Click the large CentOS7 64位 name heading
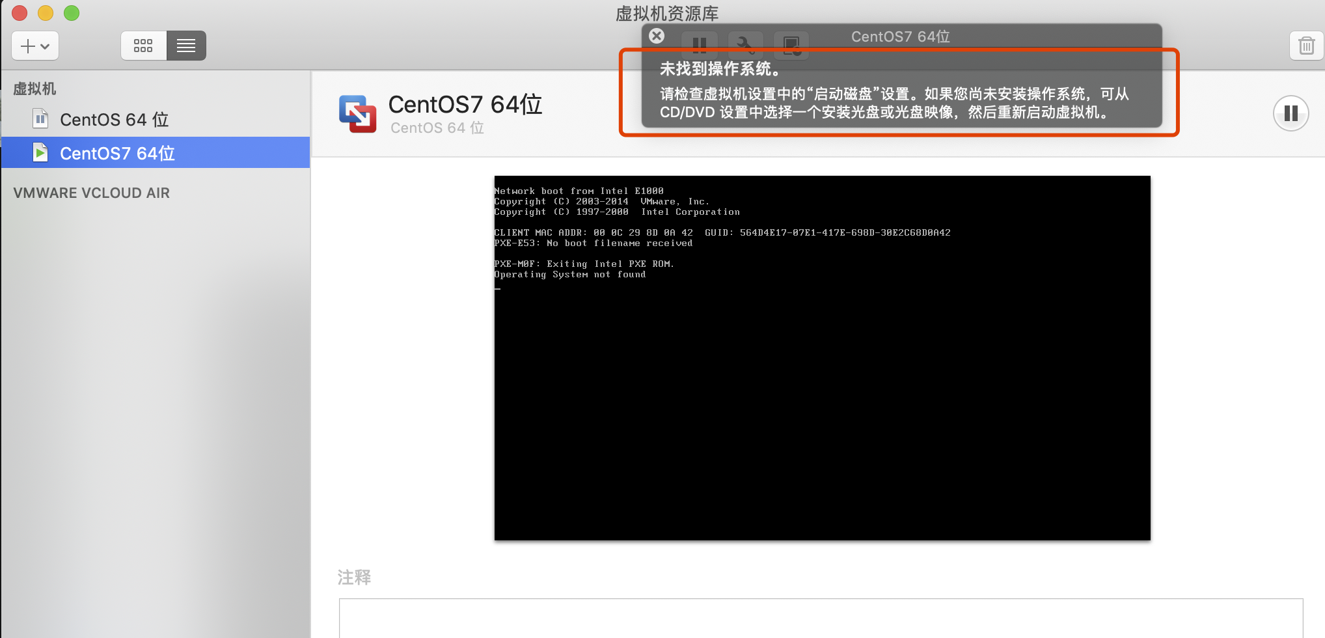 coord(465,104)
